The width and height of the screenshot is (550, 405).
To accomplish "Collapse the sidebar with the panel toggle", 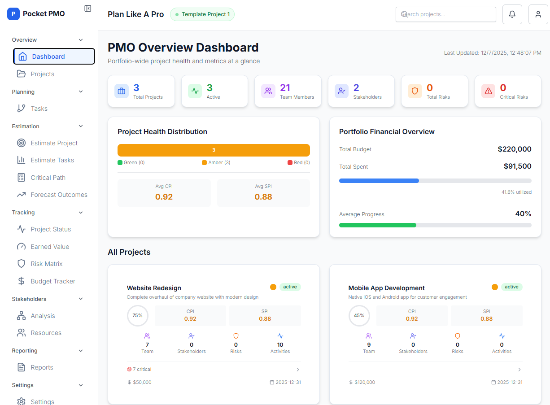I will [x=88, y=8].
